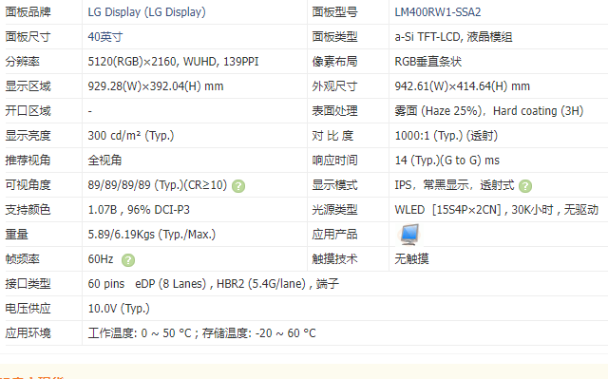Click the 无触摸 touch technology value
This screenshot has height=379, width=608.
[x=411, y=259]
